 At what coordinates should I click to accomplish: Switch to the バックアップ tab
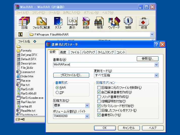click(x=88, y=52)
